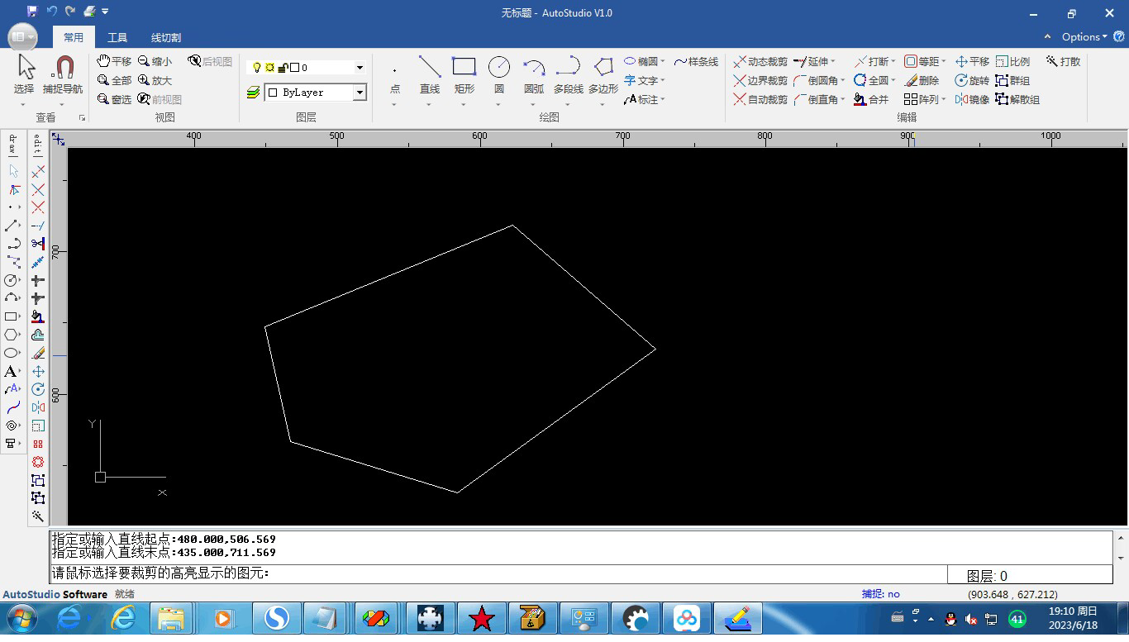Use the 镜像 (Mirror) tool
The width and height of the screenshot is (1129, 642).
click(x=972, y=100)
